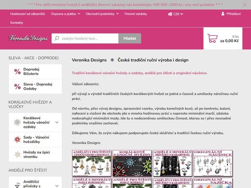Open Kontakty page
This screenshot has width=251, height=188.
point(17,23)
